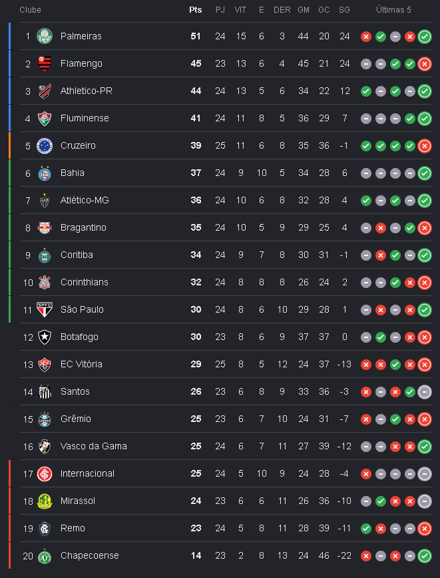Click the Flamengo club crest
The image size is (440, 578).
(45, 63)
